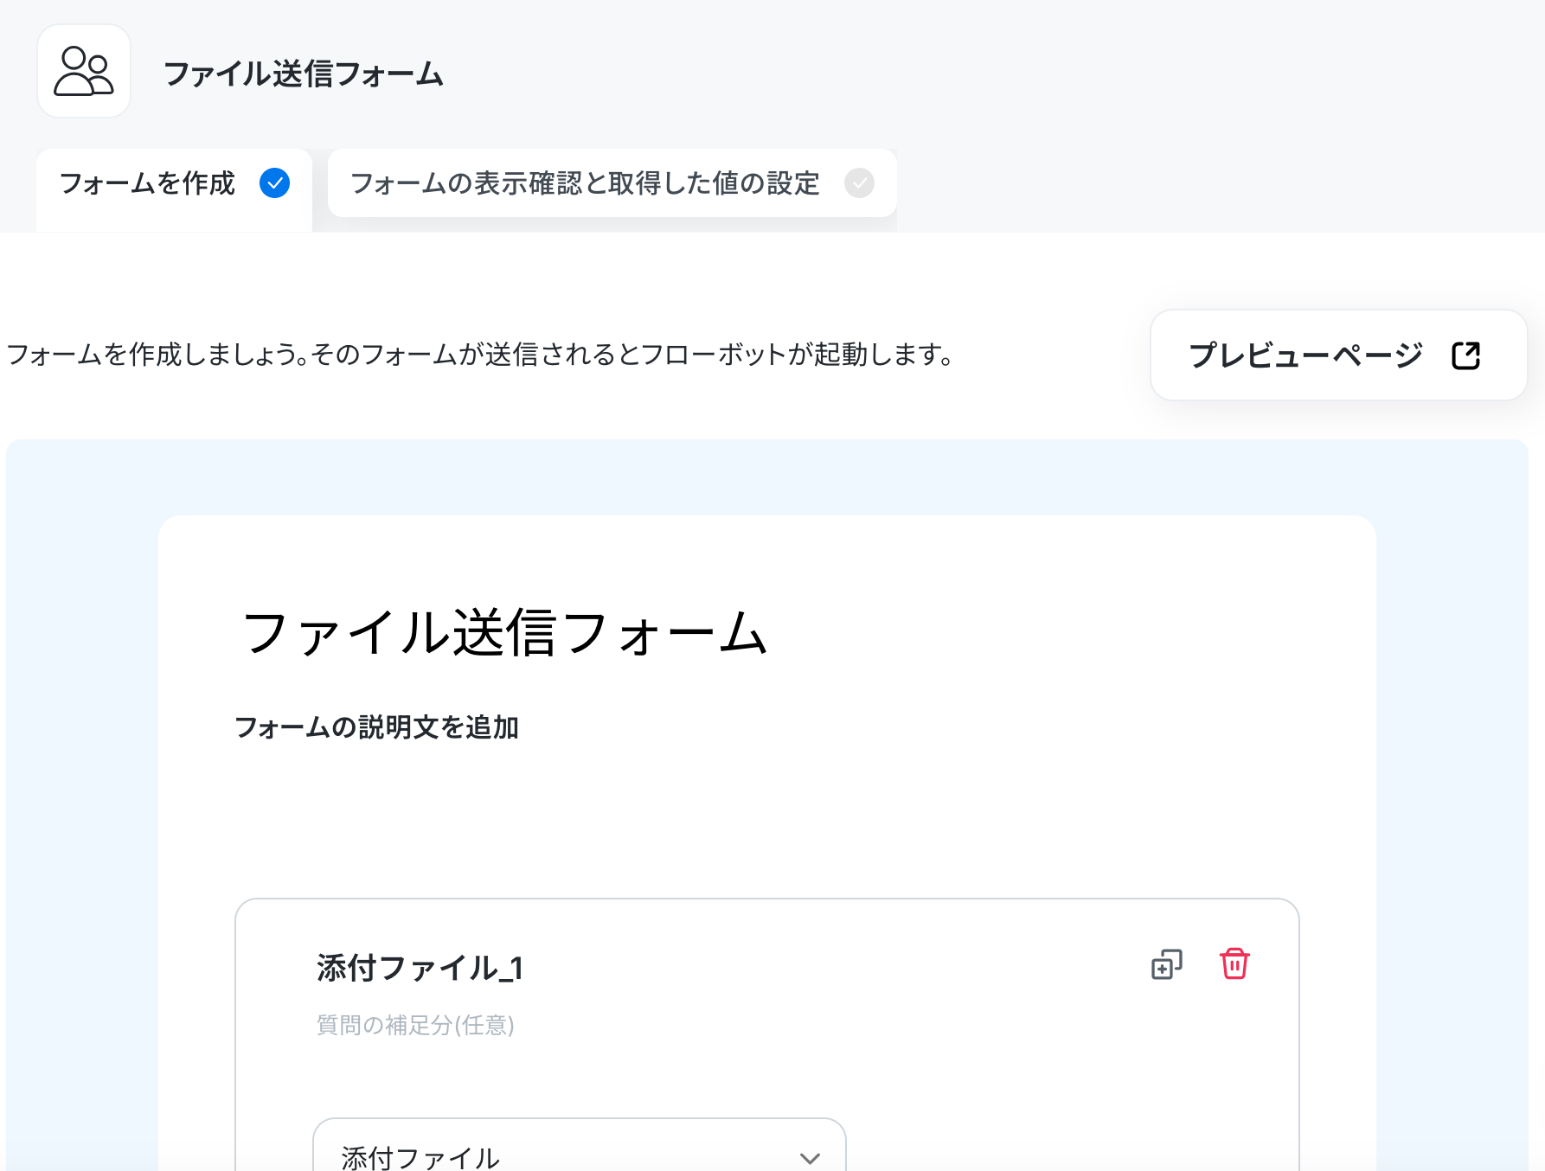Delete the 添付ファイル_1 question with the trash icon

click(1234, 963)
